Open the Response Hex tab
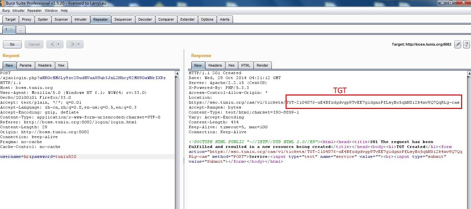 [x=231, y=65]
